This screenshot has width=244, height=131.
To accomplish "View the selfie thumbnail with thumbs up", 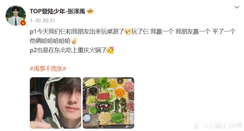I will click(56, 103).
